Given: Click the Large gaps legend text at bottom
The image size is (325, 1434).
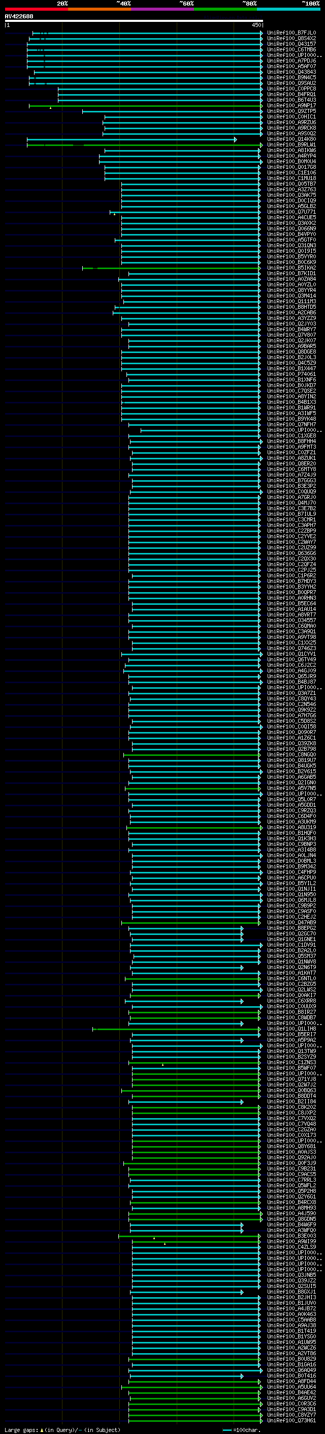Looking at the screenshot, I should point(62,1429).
